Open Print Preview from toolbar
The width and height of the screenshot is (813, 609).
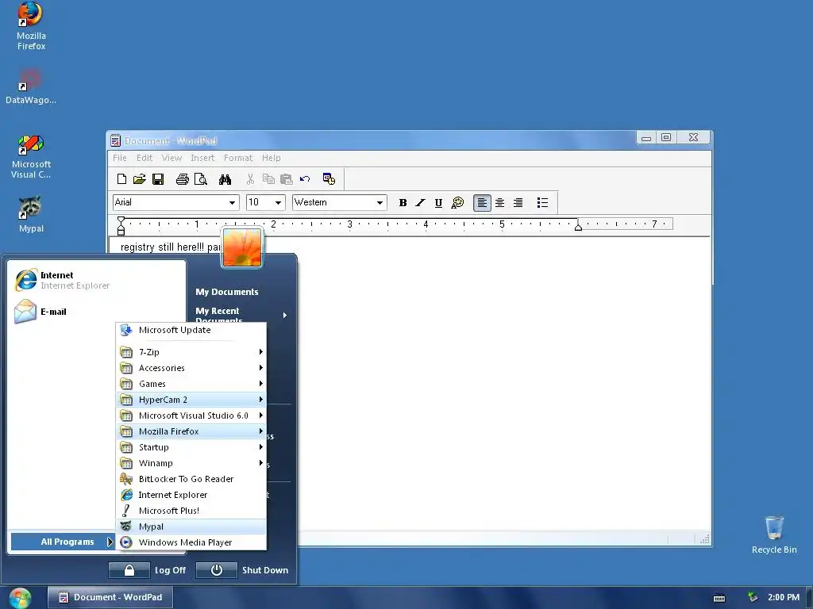tap(201, 179)
